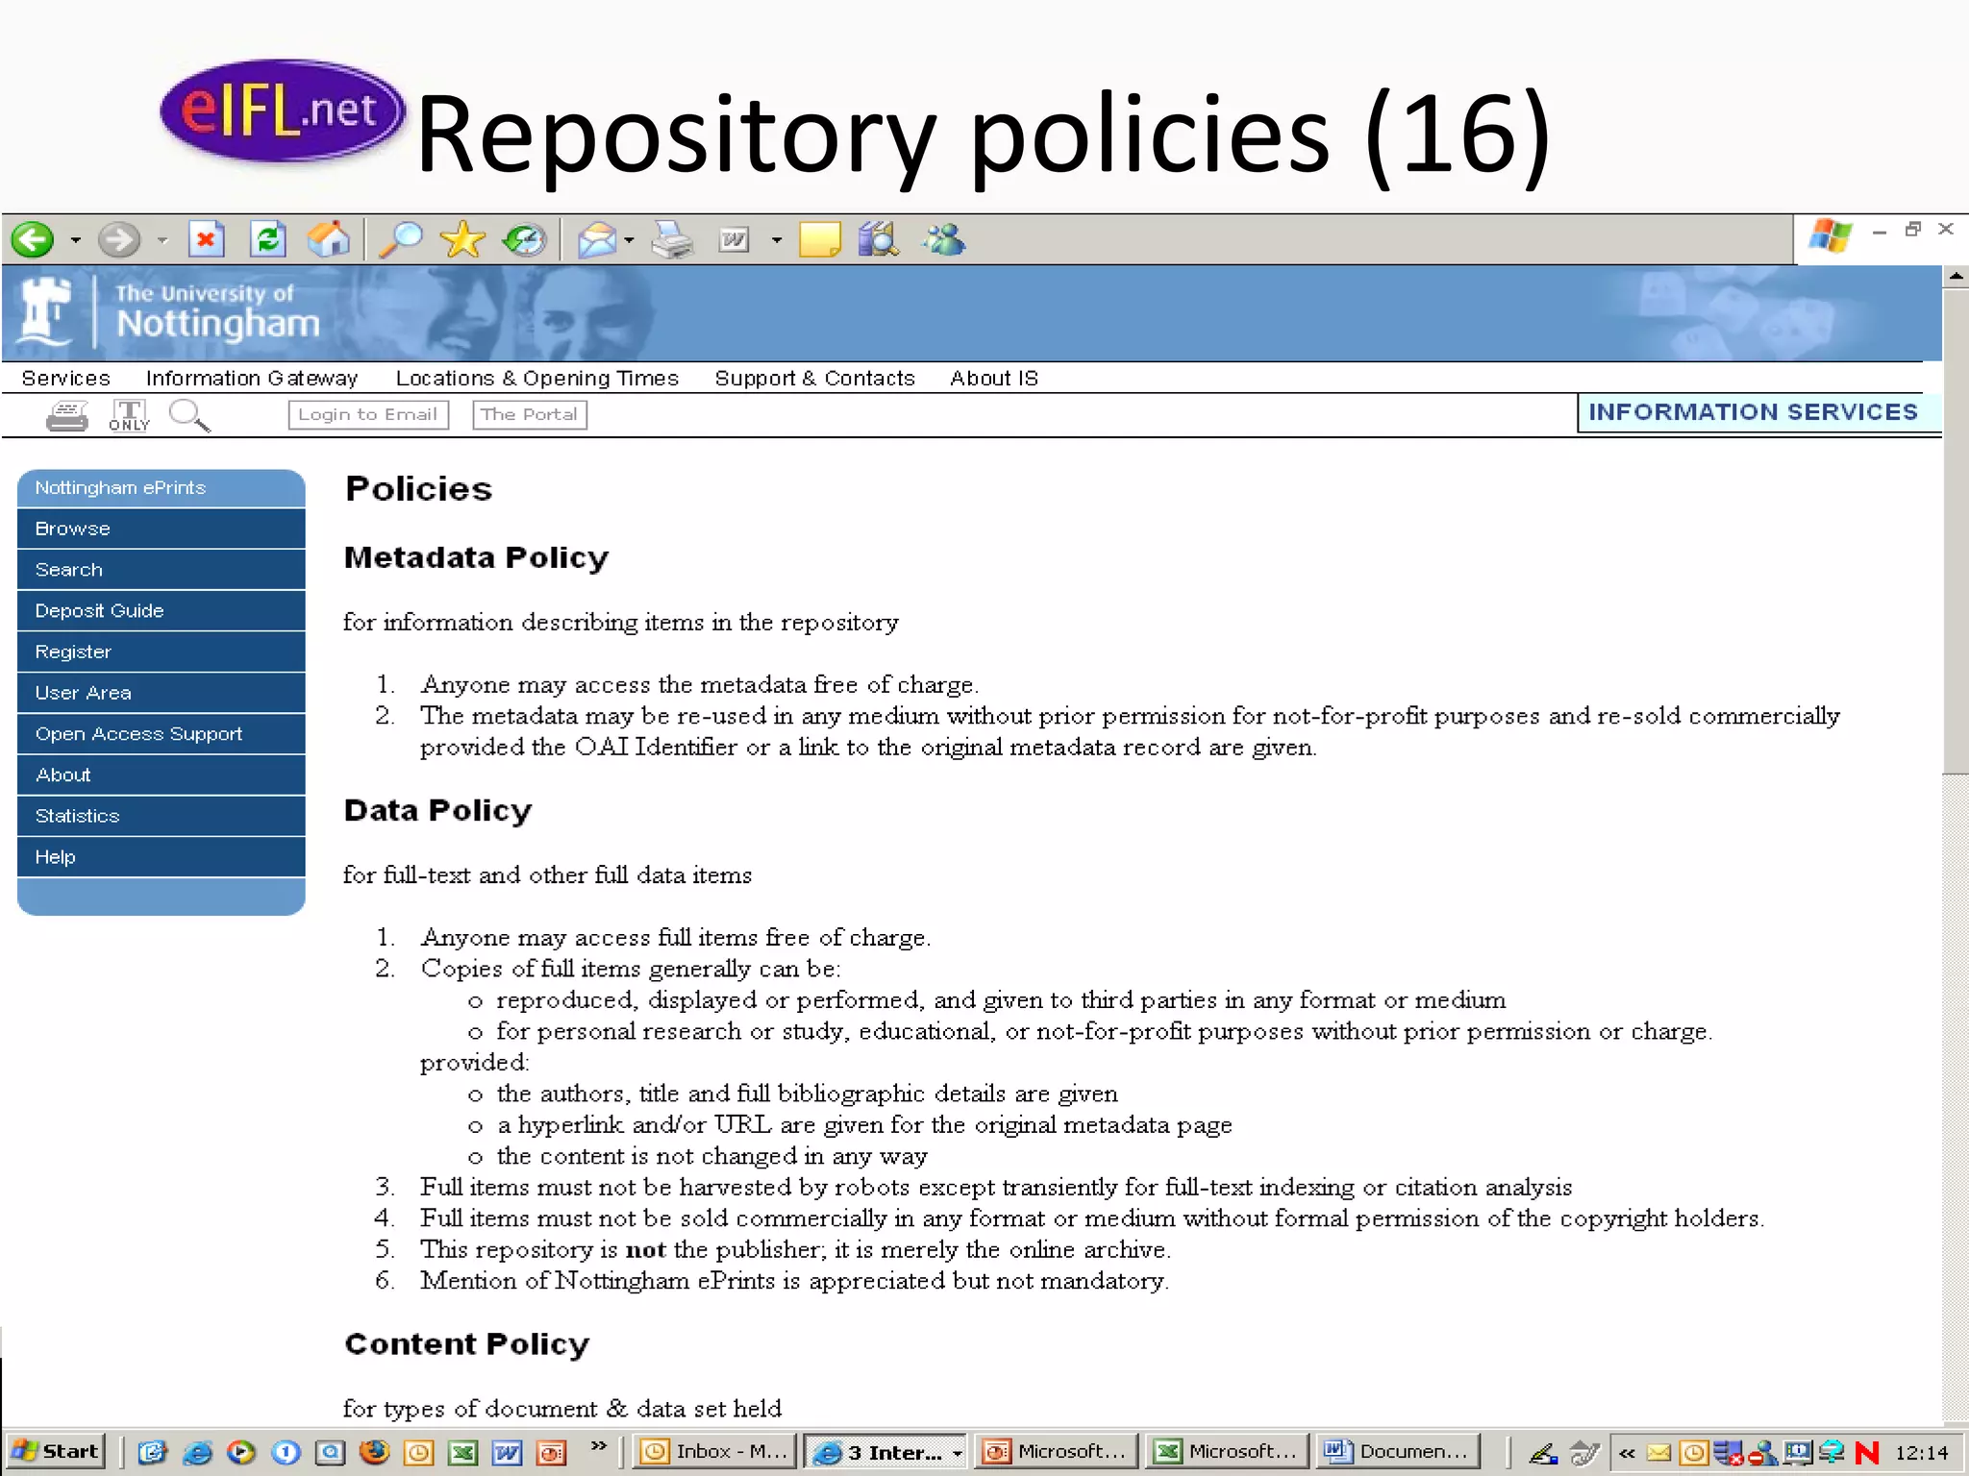The width and height of the screenshot is (1969, 1476).
Task: Launch Firefox from Quick Launch
Action: coord(374,1452)
